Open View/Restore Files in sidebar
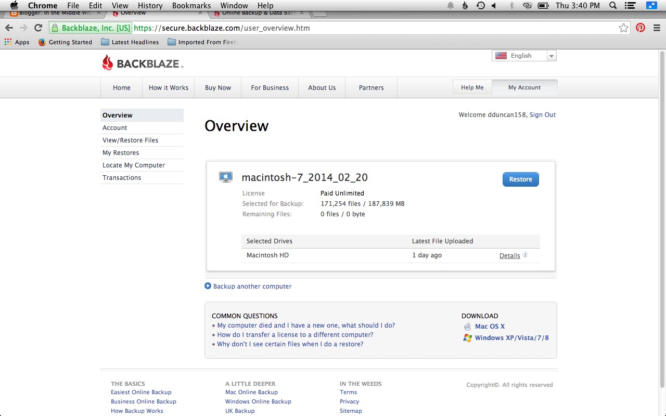Image resolution: width=666 pixels, height=416 pixels. [142, 140]
